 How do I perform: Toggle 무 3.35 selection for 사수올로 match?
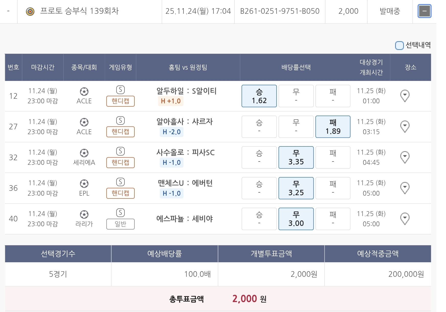296,157
